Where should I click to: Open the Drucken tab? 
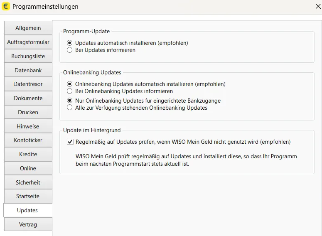(x=28, y=112)
